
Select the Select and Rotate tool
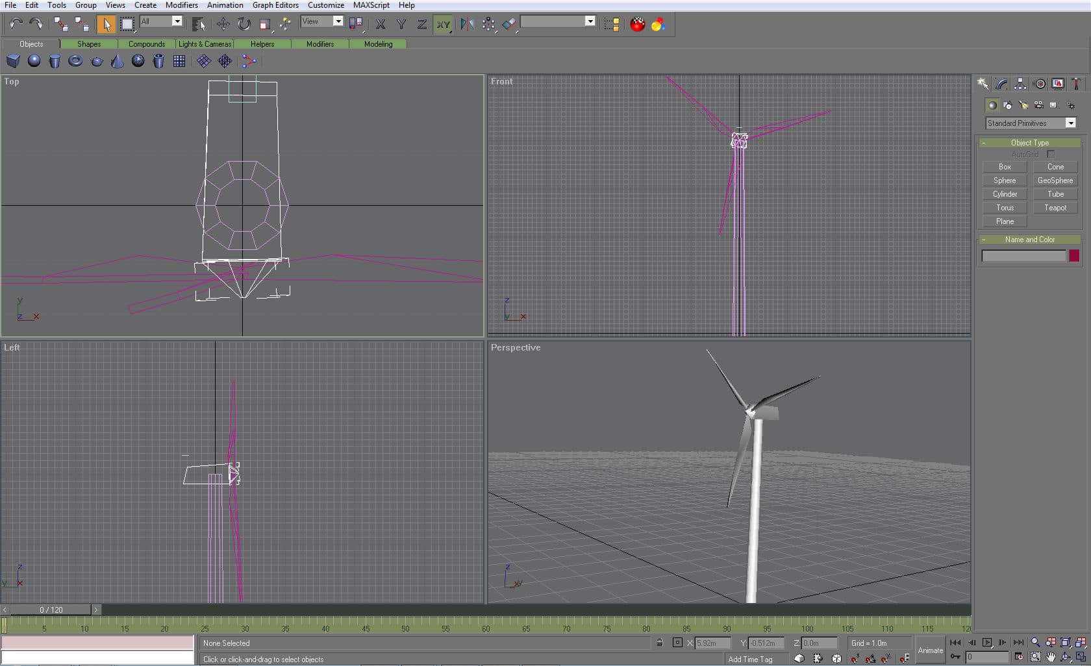pyautogui.click(x=244, y=24)
